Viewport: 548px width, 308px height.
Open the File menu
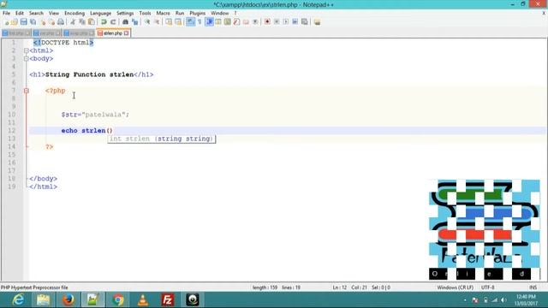click(6, 13)
